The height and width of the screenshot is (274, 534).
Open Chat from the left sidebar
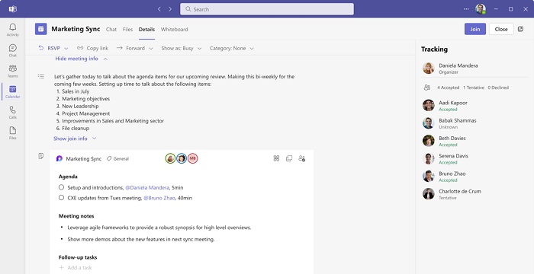(x=13, y=50)
